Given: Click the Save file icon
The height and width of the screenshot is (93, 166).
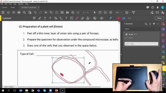Looking at the screenshot, I should tap(3, 12).
